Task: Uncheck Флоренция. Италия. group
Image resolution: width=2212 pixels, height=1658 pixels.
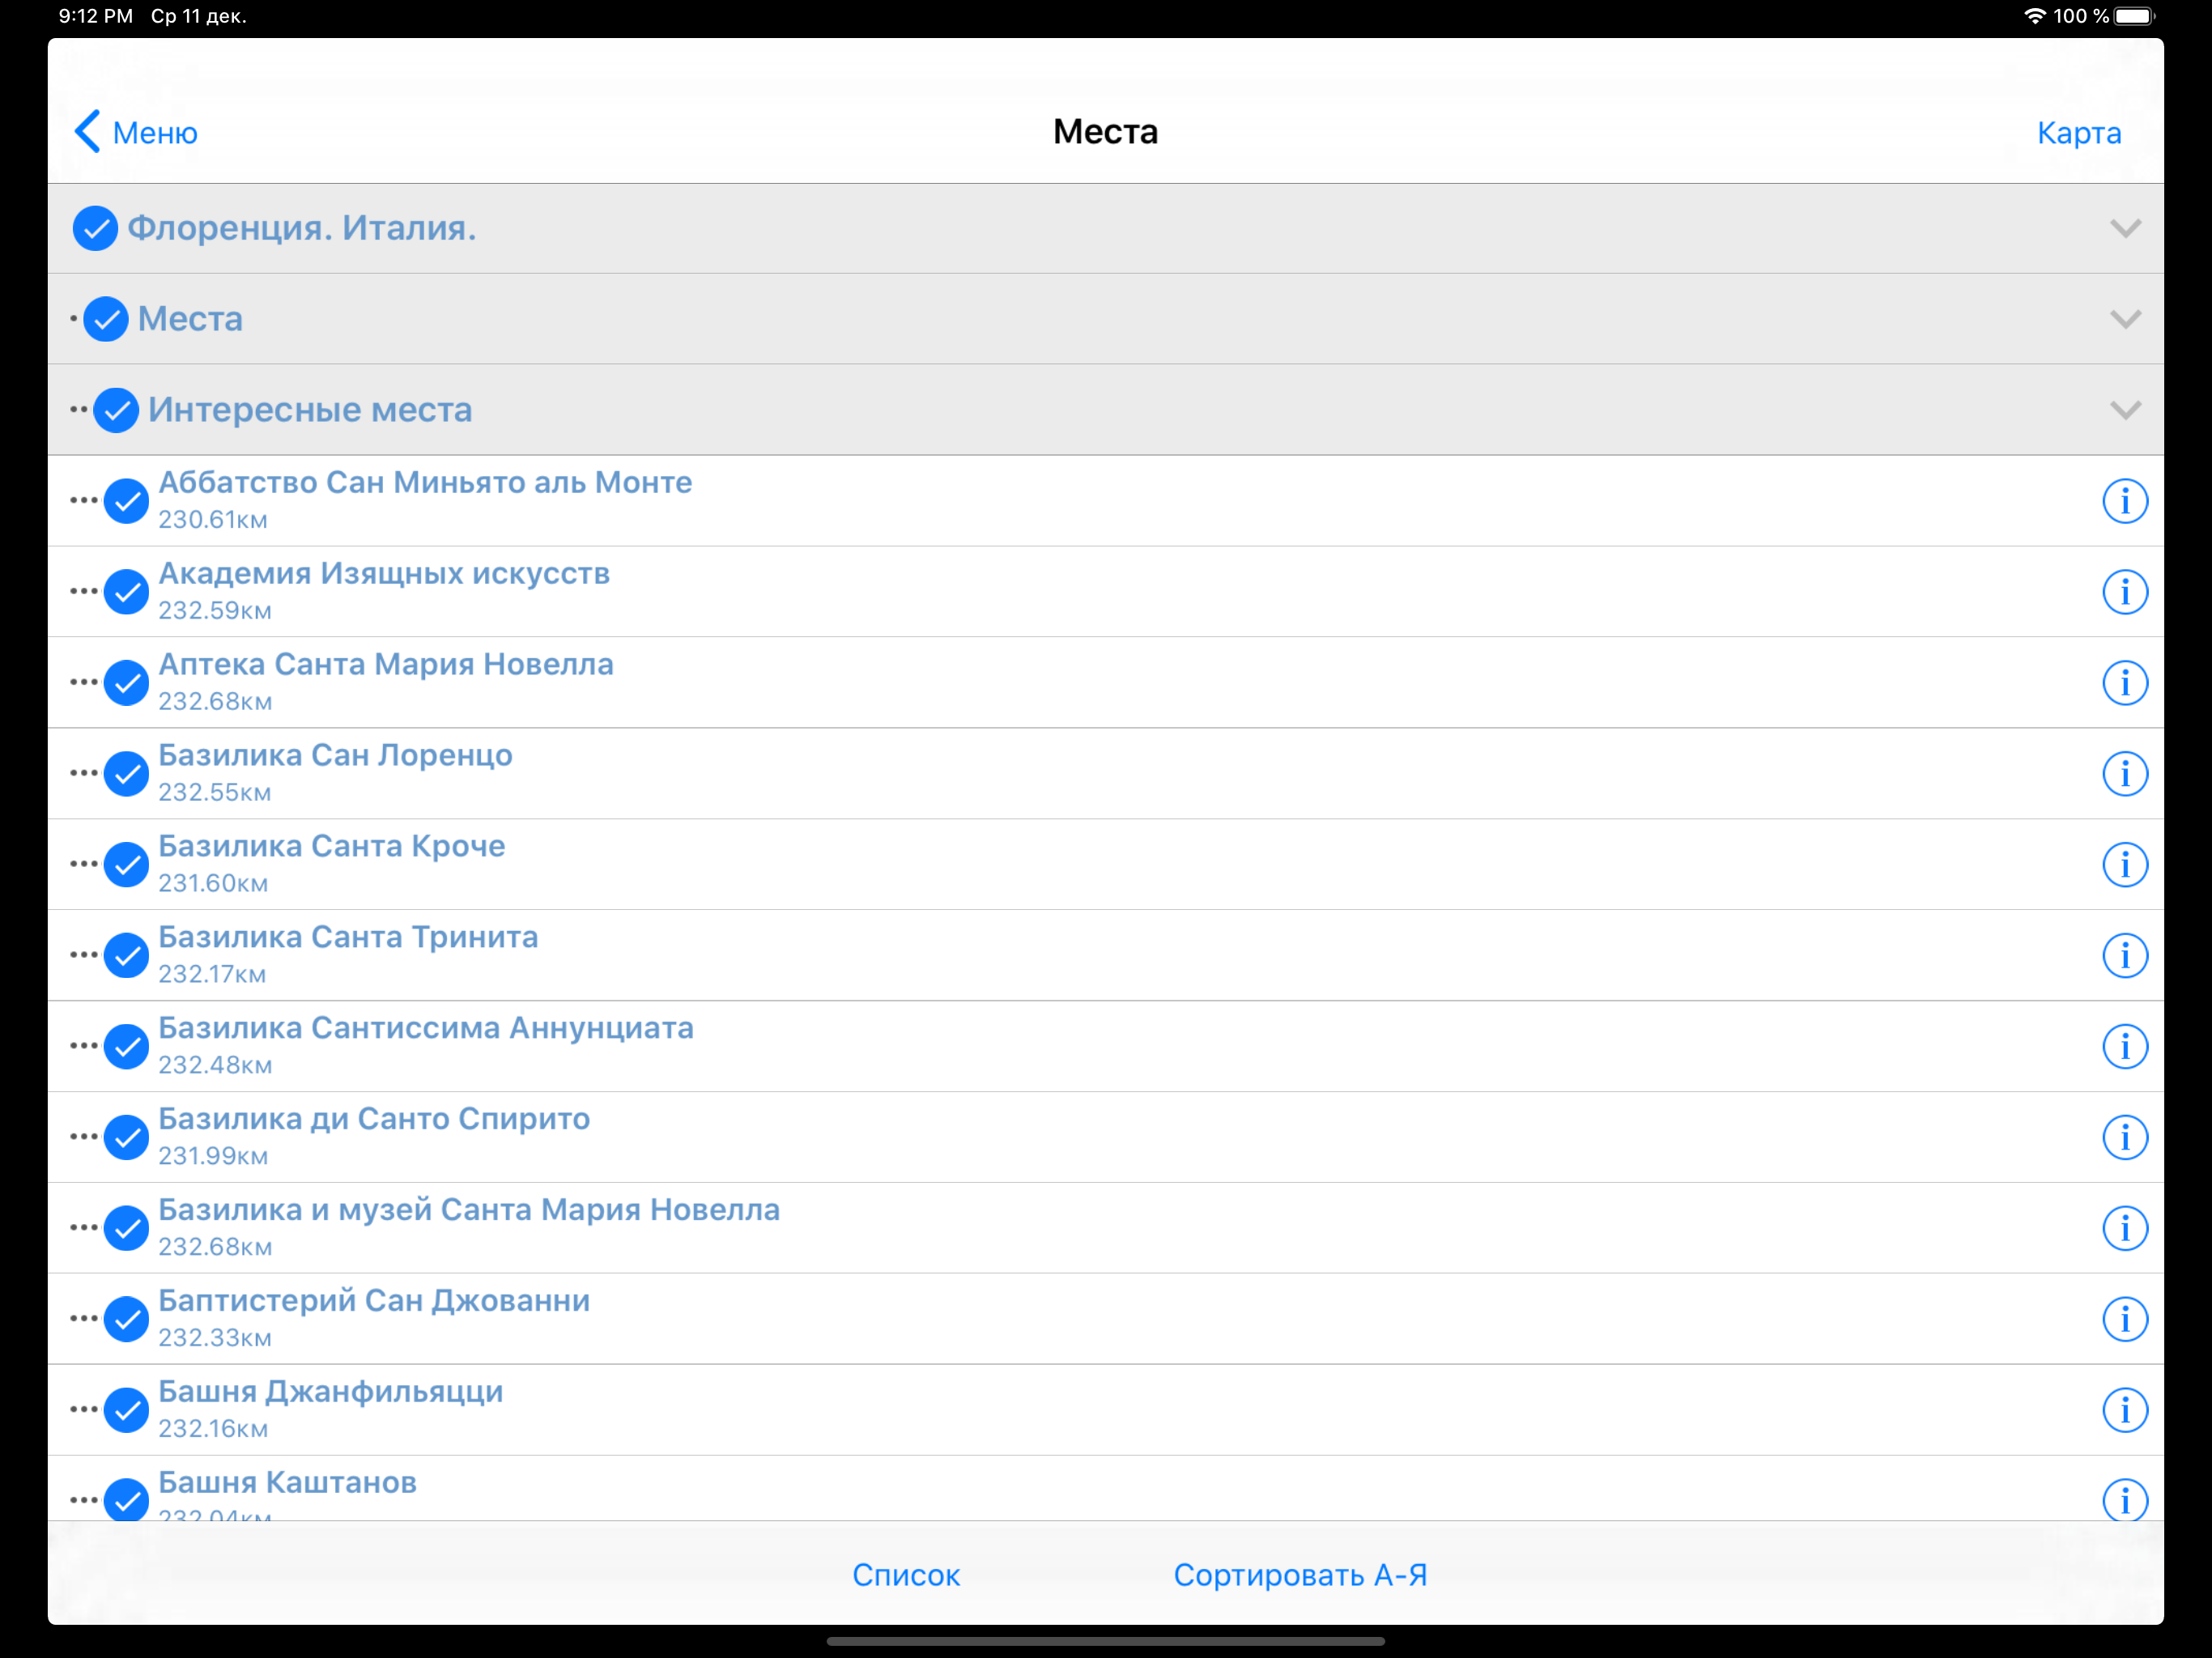Action: (95, 229)
